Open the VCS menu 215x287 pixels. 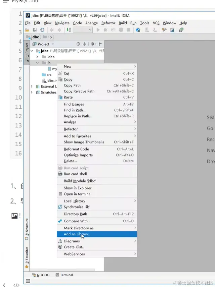(x=156, y=23)
